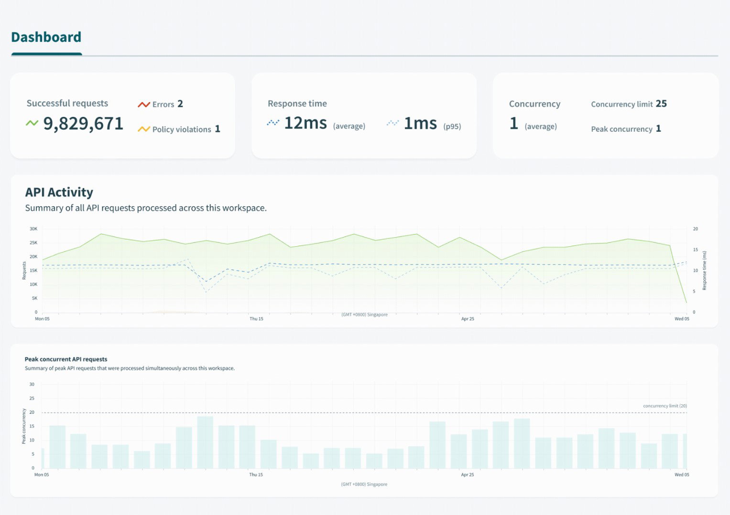Click the Successful requests stat card
Image resolution: width=730 pixels, height=515 pixels.
tap(122, 115)
